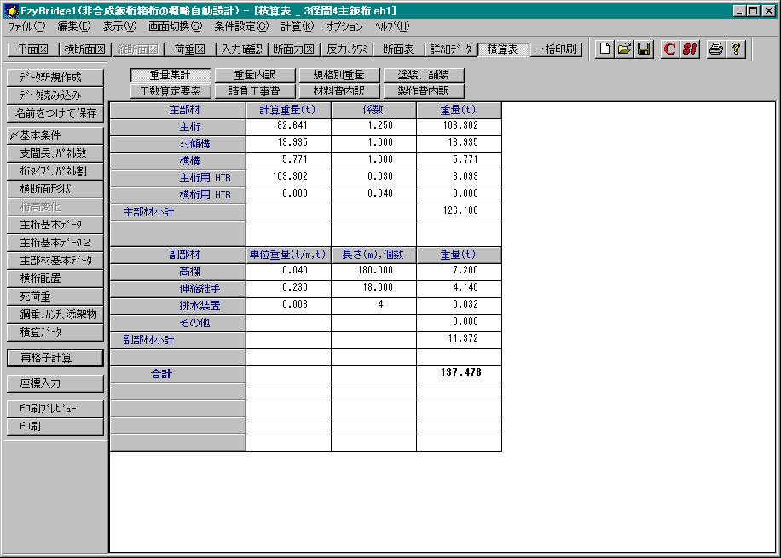Click the 座標入力 button
The height and width of the screenshot is (558, 781).
pos(55,383)
